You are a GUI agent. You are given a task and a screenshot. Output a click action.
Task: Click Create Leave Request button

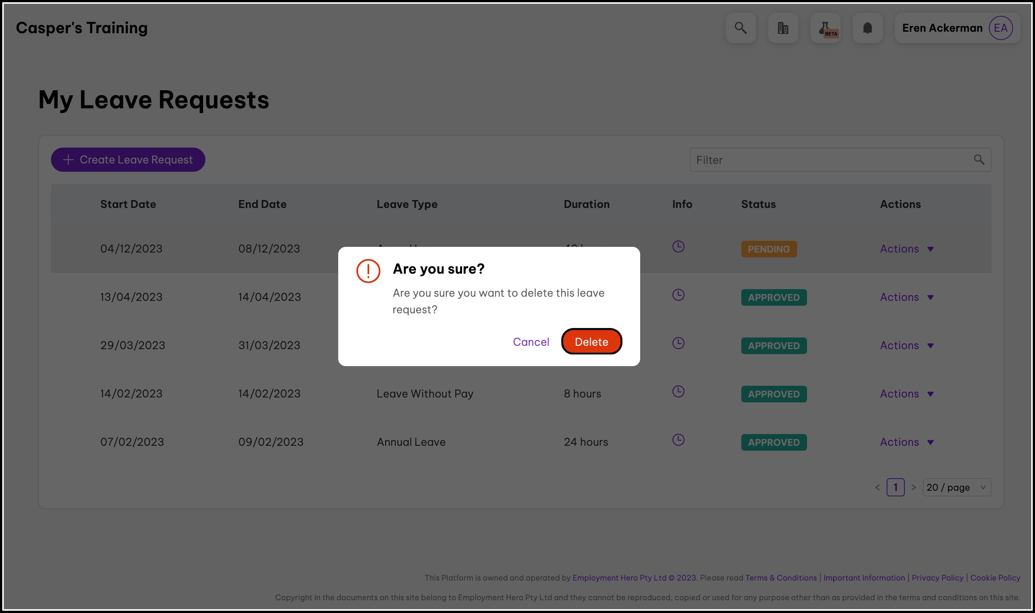click(128, 160)
